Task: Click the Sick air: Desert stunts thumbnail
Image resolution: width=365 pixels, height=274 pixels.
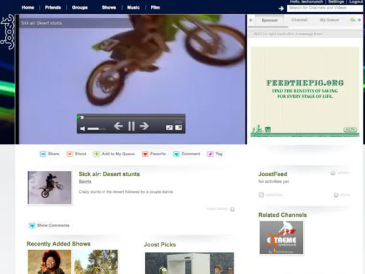Action: pos(50,187)
